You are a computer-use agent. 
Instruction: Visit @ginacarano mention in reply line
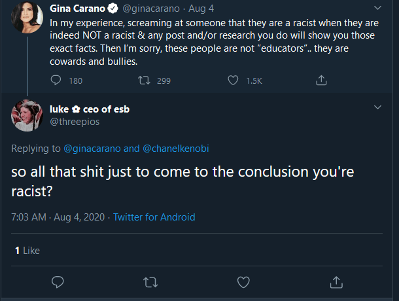click(92, 148)
